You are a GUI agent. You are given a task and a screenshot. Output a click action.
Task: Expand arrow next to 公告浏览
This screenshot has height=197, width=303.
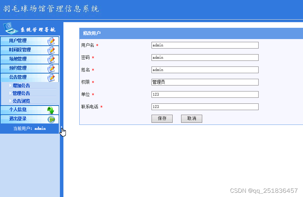(10, 101)
